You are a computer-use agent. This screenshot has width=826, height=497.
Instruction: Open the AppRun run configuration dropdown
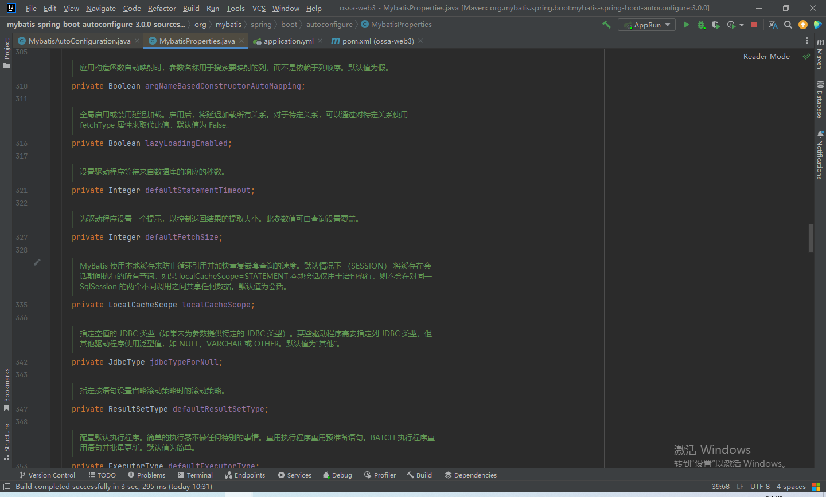646,25
